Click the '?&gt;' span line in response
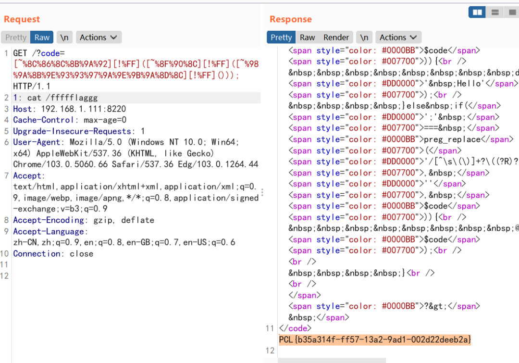Screen dimensions: 519x363 click(x=384, y=306)
